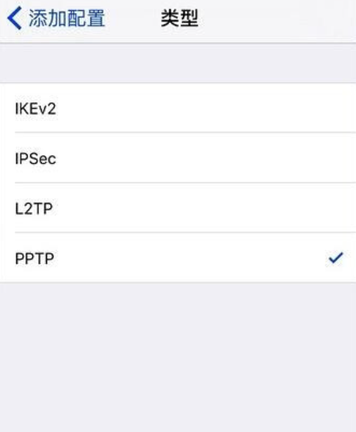Viewport: 356px width, 432px height.
Task: Click the checkmark beside PPTP
Action: point(336,258)
